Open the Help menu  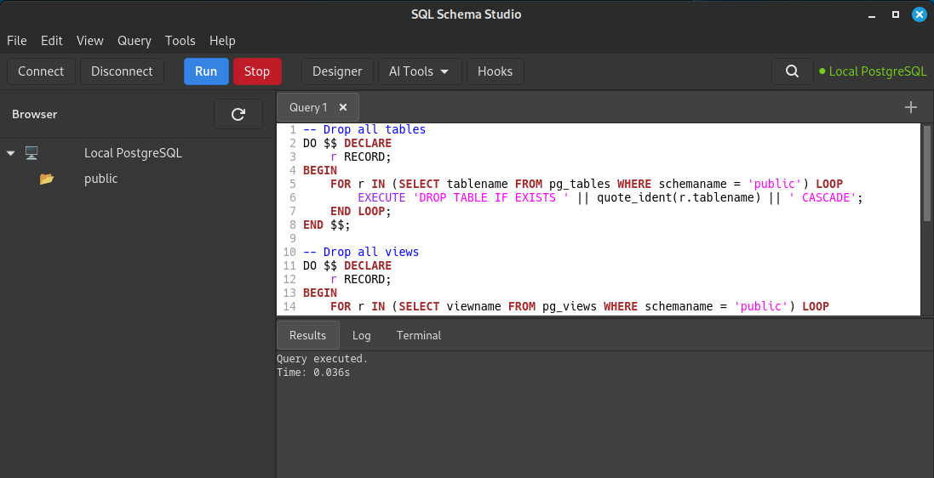(222, 41)
